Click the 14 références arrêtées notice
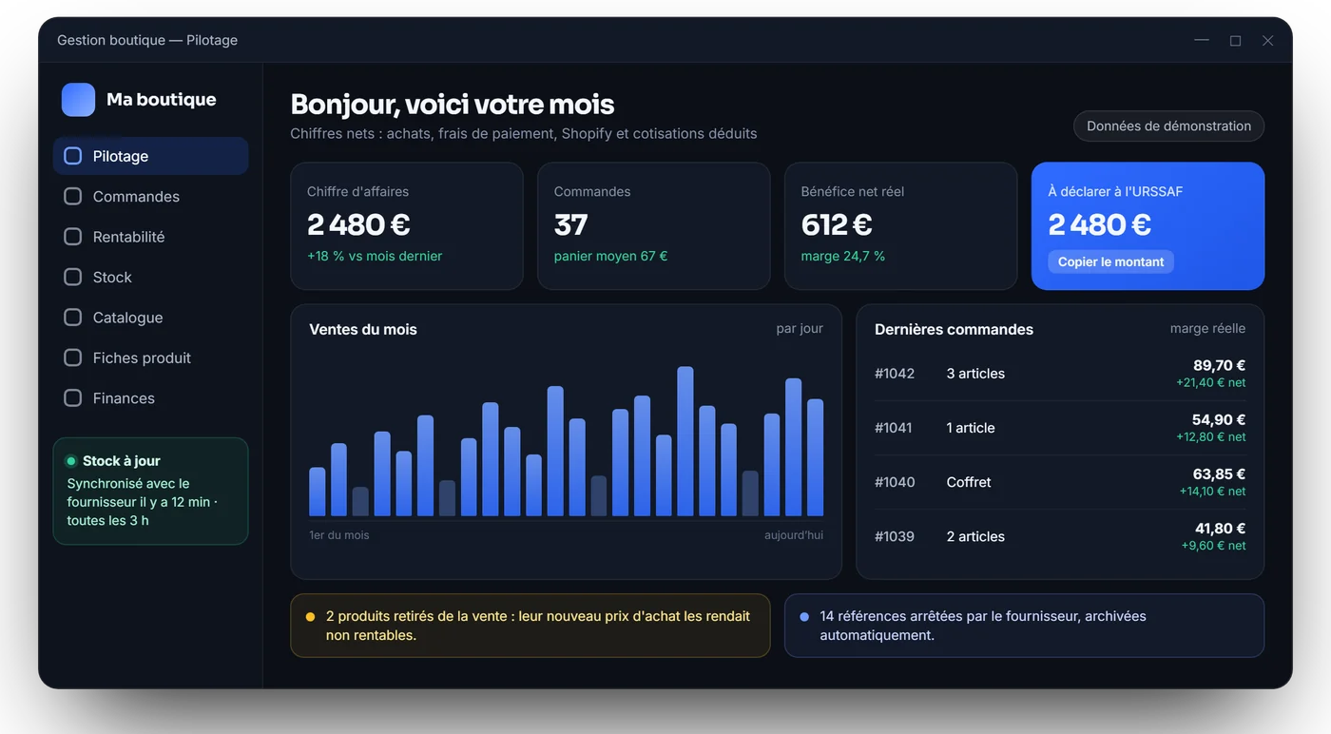Screen dimensions: 1331x734 [x=1024, y=626]
